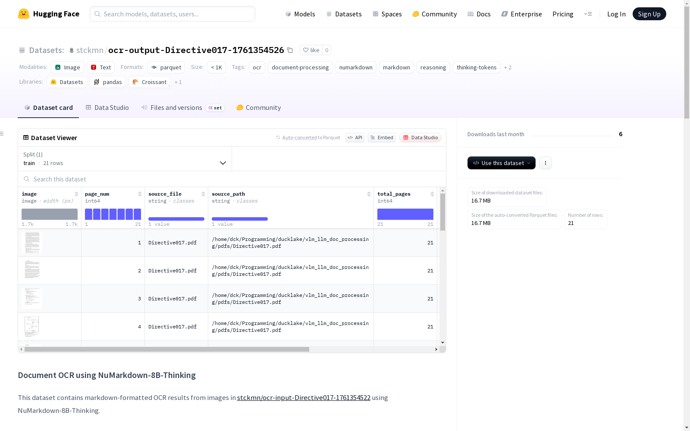The width and height of the screenshot is (690, 431).
Task: Select the Text modality tag
Action: pyautogui.click(x=101, y=67)
